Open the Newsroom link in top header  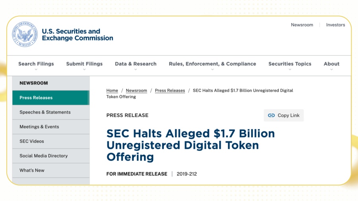pyautogui.click(x=302, y=25)
